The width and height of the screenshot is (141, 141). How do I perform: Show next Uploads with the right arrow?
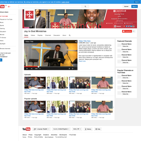113,83
